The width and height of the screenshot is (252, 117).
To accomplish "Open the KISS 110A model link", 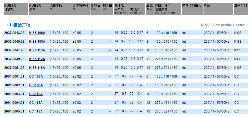I will pos(37,50).
